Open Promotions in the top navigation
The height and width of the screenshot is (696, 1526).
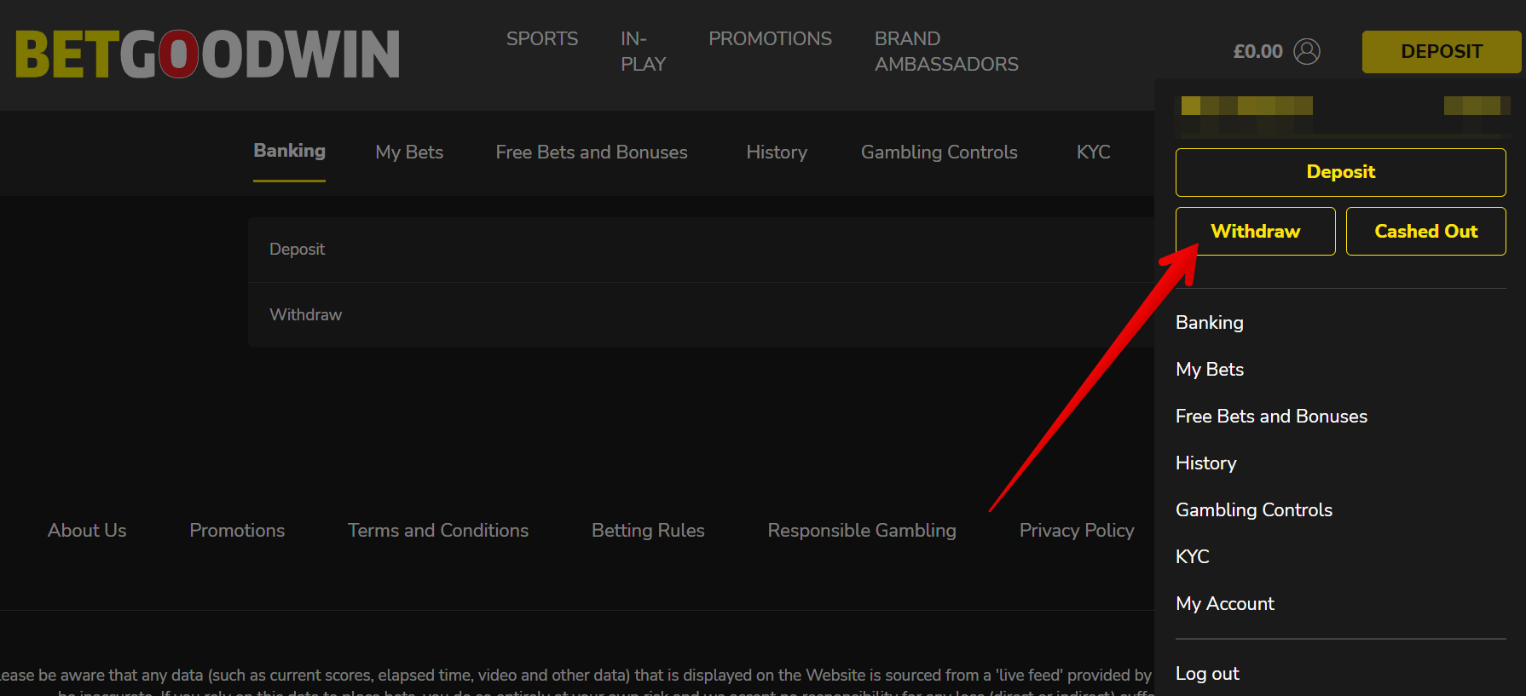(770, 38)
